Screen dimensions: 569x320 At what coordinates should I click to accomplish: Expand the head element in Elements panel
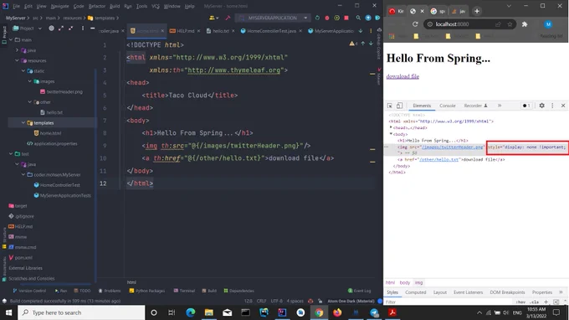click(392, 127)
